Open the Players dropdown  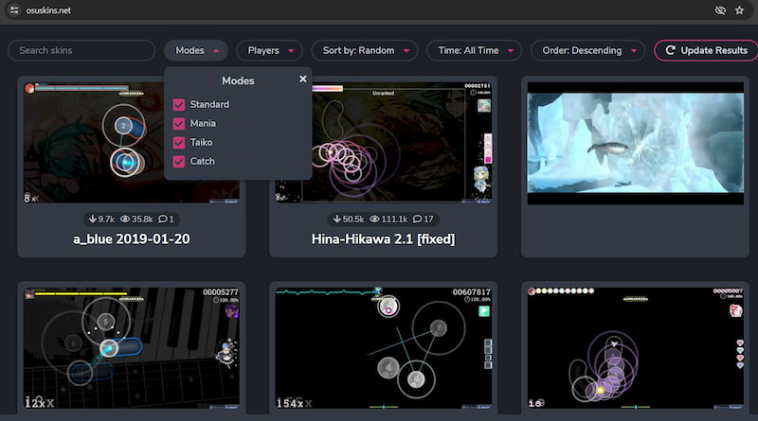270,50
